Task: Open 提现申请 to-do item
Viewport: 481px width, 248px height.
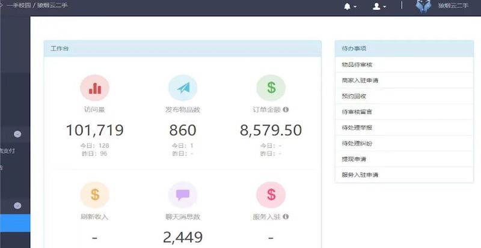Action: 354,159
